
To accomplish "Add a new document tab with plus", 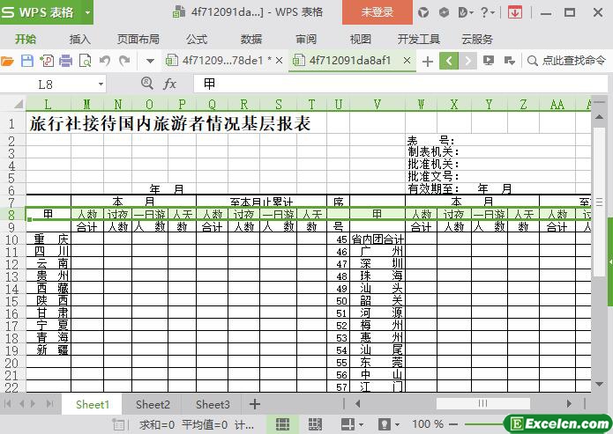I will click(x=428, y=62).
